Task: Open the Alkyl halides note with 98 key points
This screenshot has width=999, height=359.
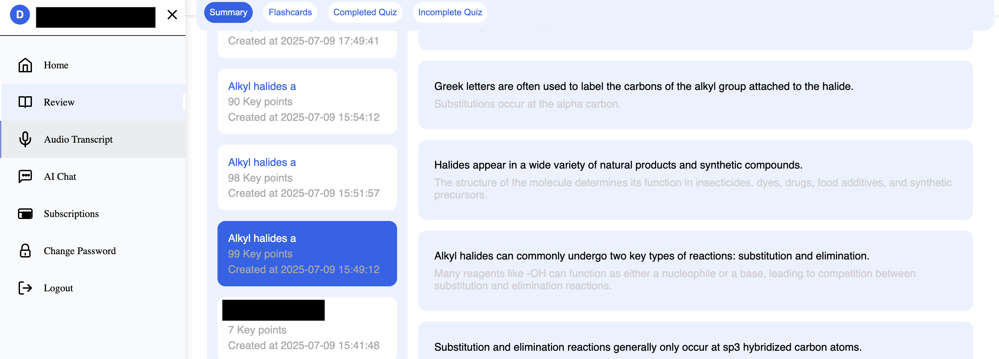Action: tap(307, 178)
